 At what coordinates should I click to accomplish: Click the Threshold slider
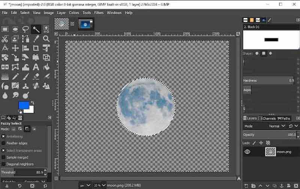[x=22, y=173]
